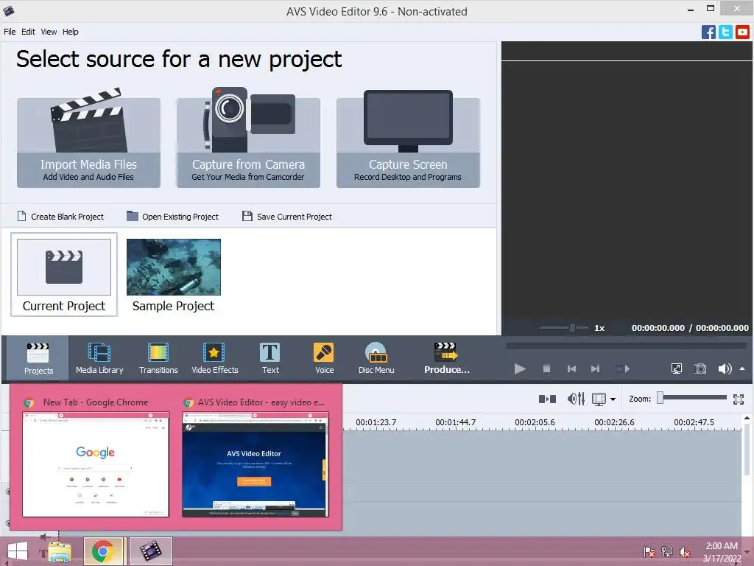Screen dimensions: 754x566
Task: Open the Help menu
Action: tap(70, 32)
